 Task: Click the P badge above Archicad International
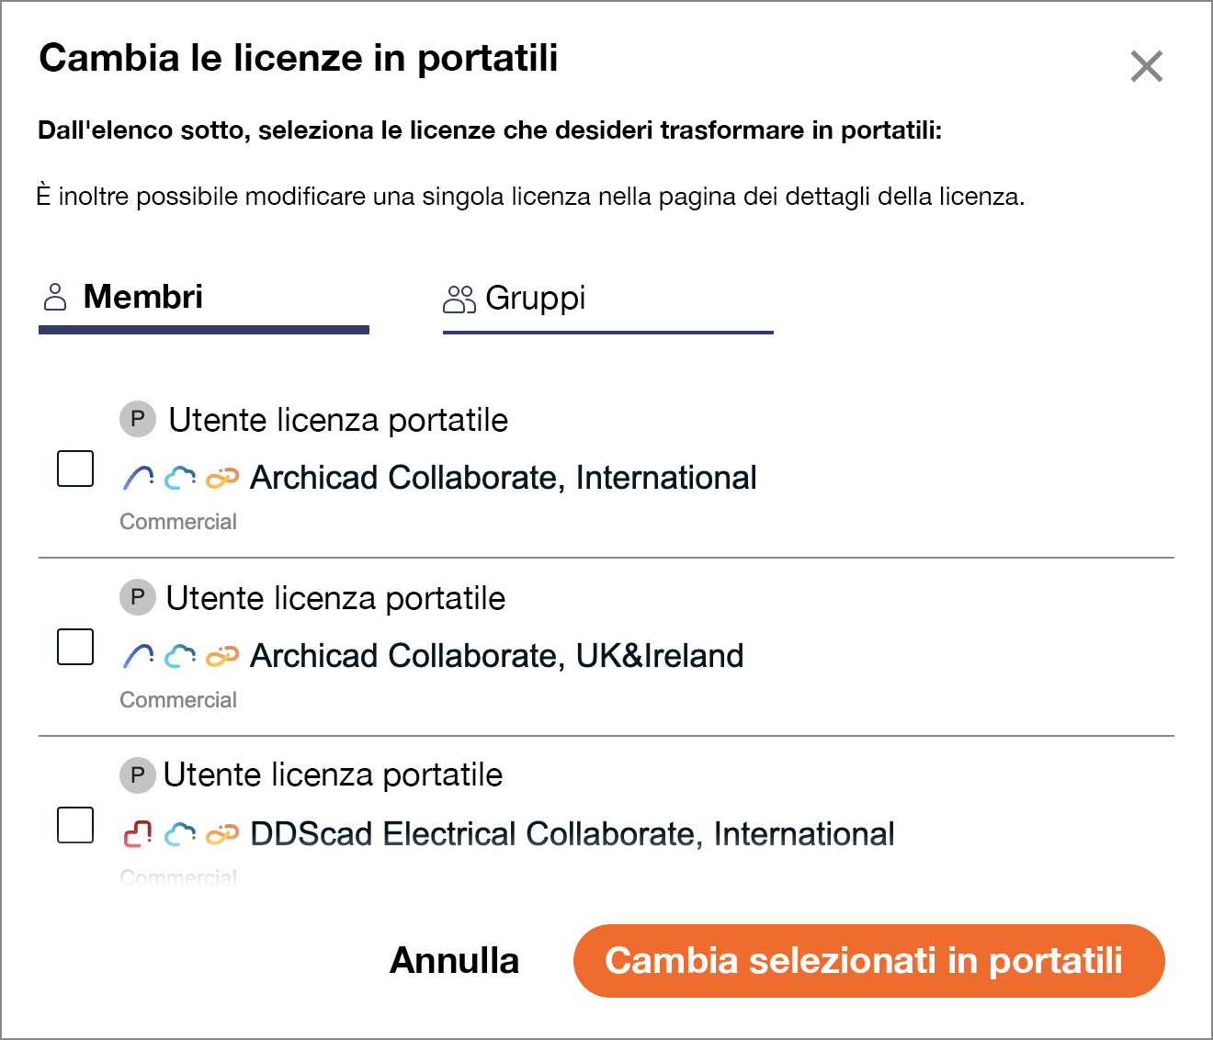pos(138,420)
